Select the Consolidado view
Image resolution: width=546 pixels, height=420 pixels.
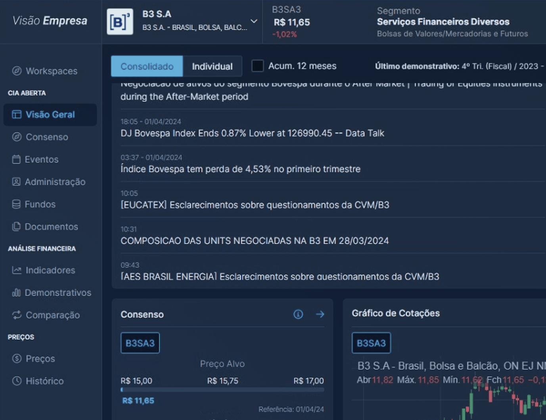click(x=147, y=66)
